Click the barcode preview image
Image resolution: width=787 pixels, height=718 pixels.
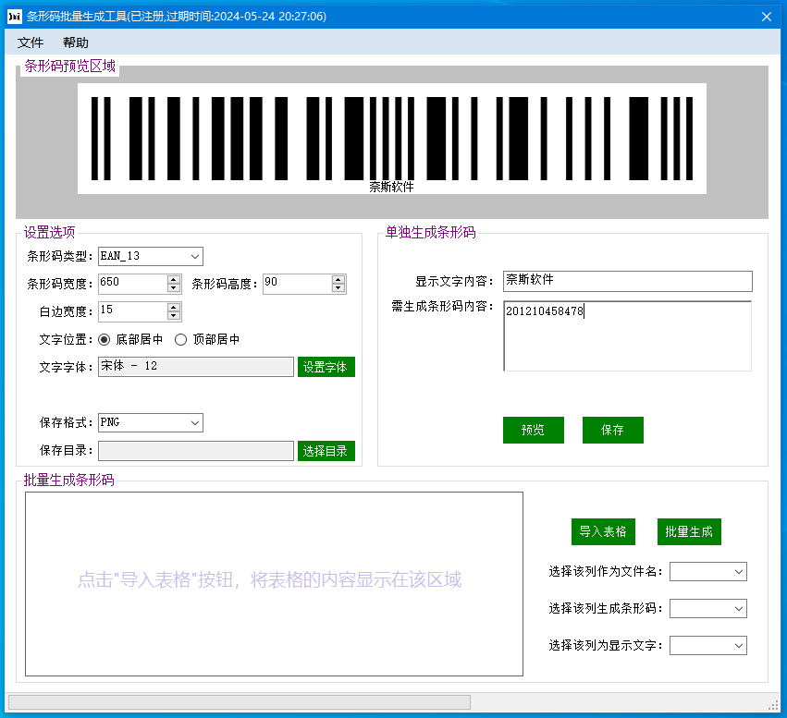[x=391, y=139]
